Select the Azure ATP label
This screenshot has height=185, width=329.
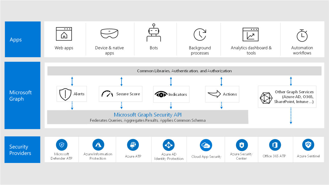click(133, 156)
